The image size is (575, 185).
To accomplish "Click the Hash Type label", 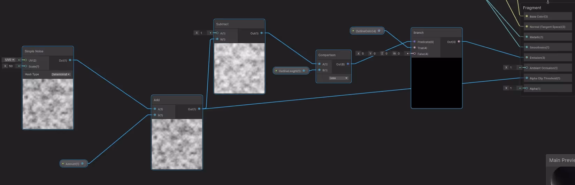I will (x=32, y=74).
